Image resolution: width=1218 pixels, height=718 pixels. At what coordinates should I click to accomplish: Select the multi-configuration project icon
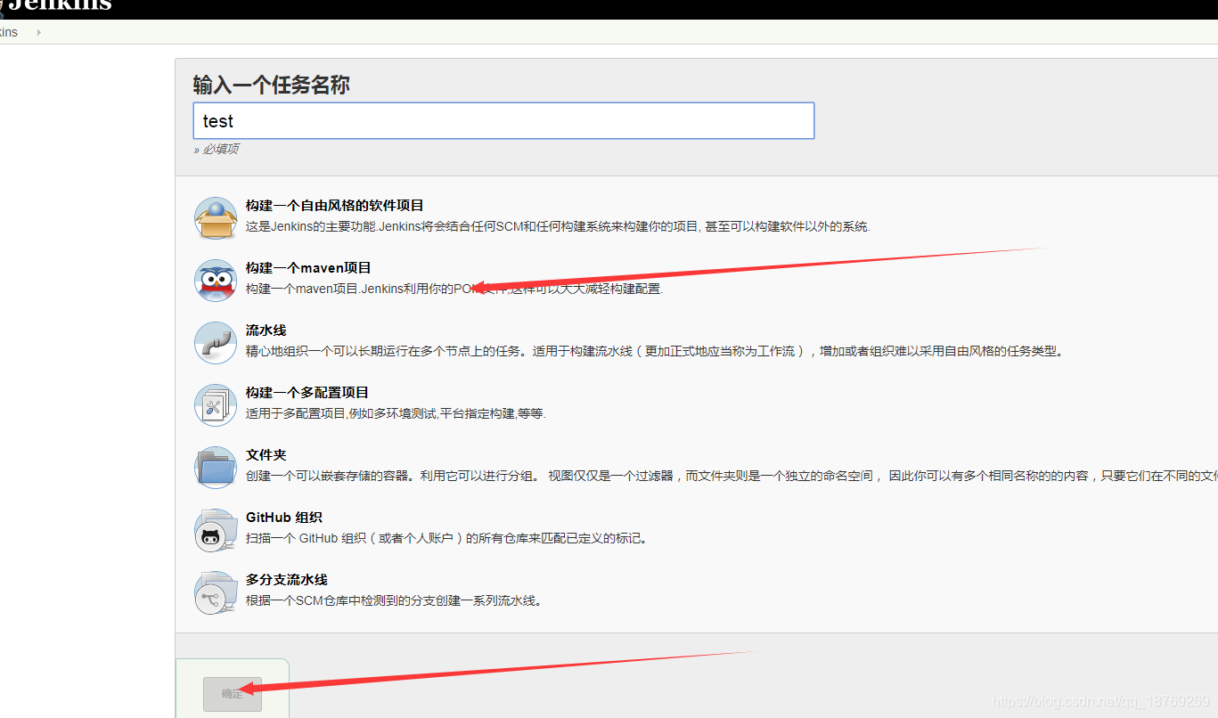pos(216,405)
